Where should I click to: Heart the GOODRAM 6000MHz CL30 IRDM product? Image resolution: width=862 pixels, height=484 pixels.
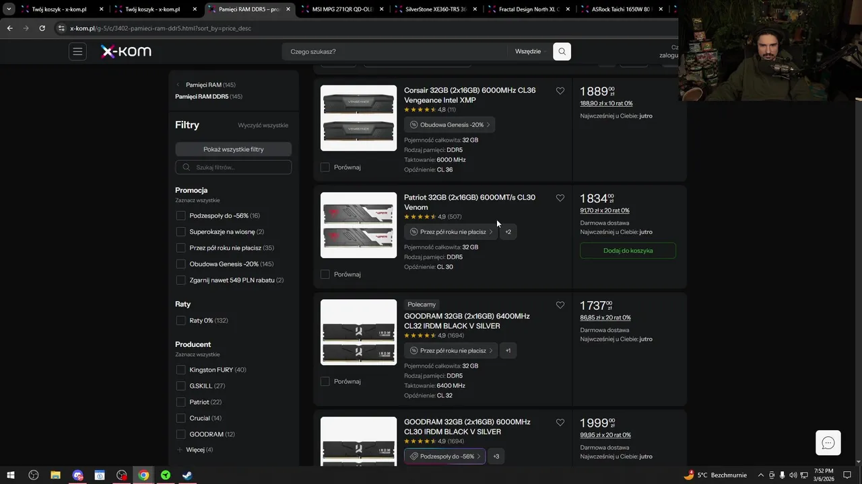560,422
